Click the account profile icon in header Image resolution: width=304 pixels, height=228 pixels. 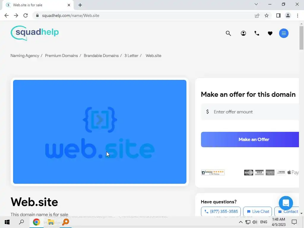tap(243, 33)
